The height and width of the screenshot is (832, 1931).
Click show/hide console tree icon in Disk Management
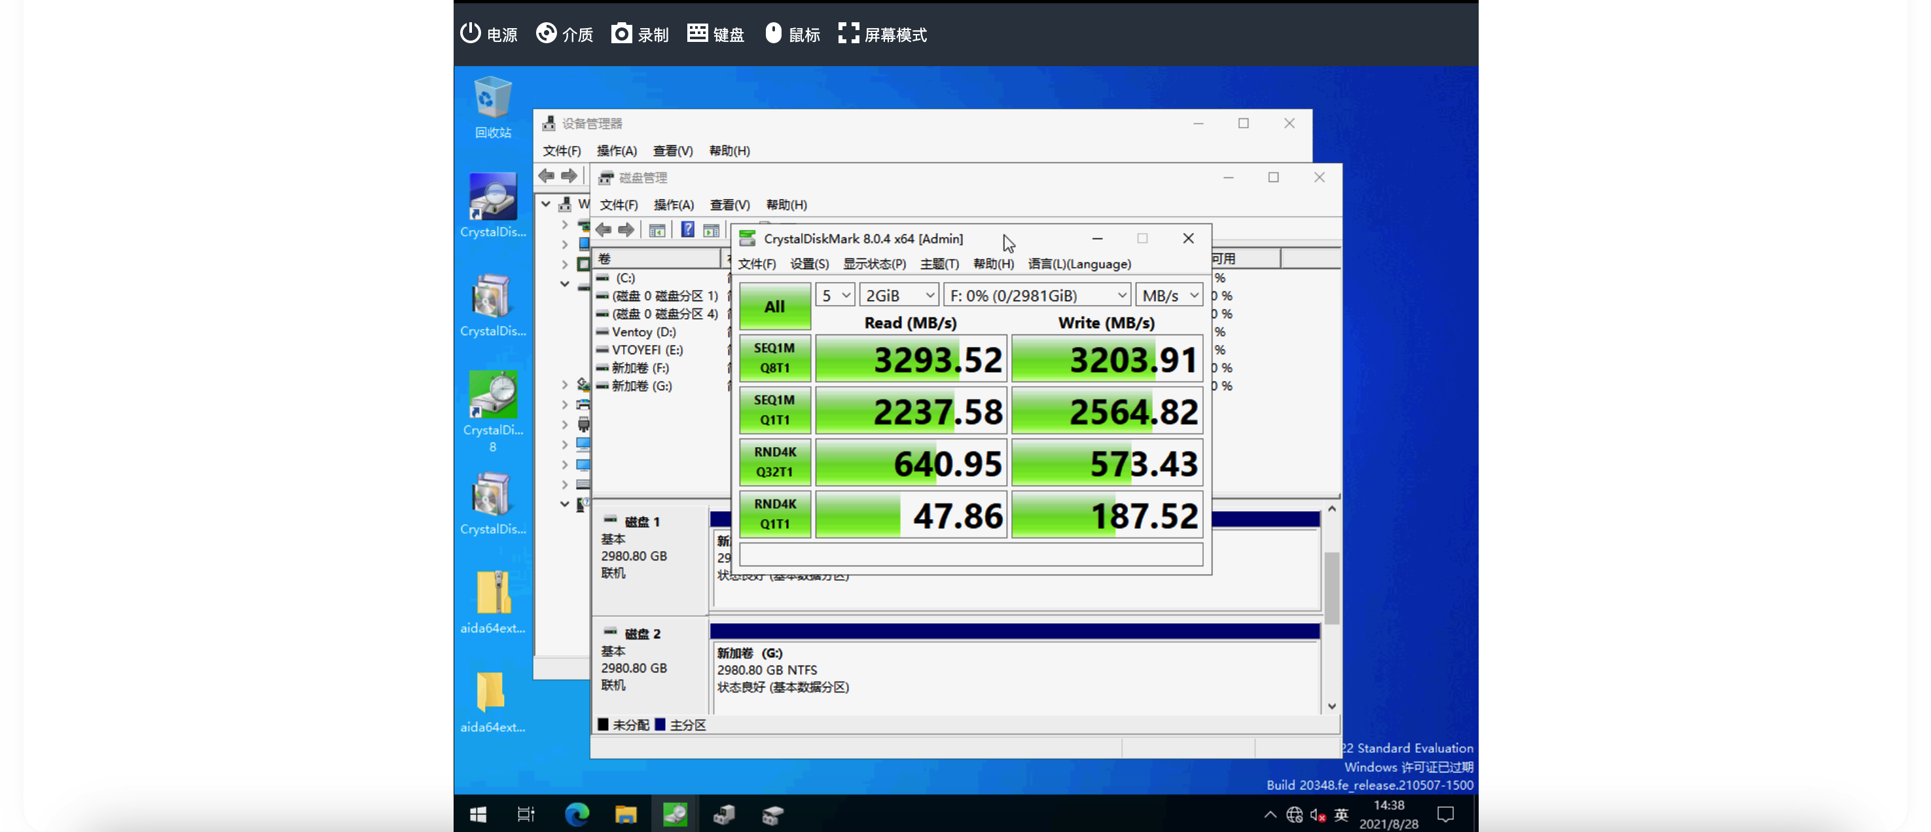(657, 230)
